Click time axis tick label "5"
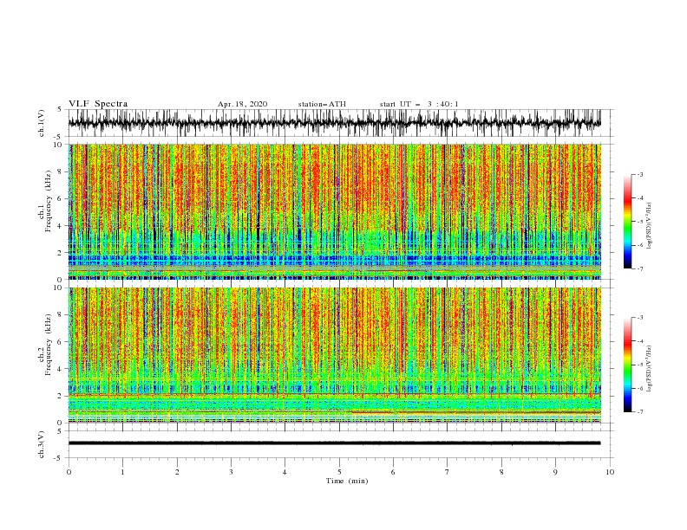The image size is (687, 530). point(339,472)
